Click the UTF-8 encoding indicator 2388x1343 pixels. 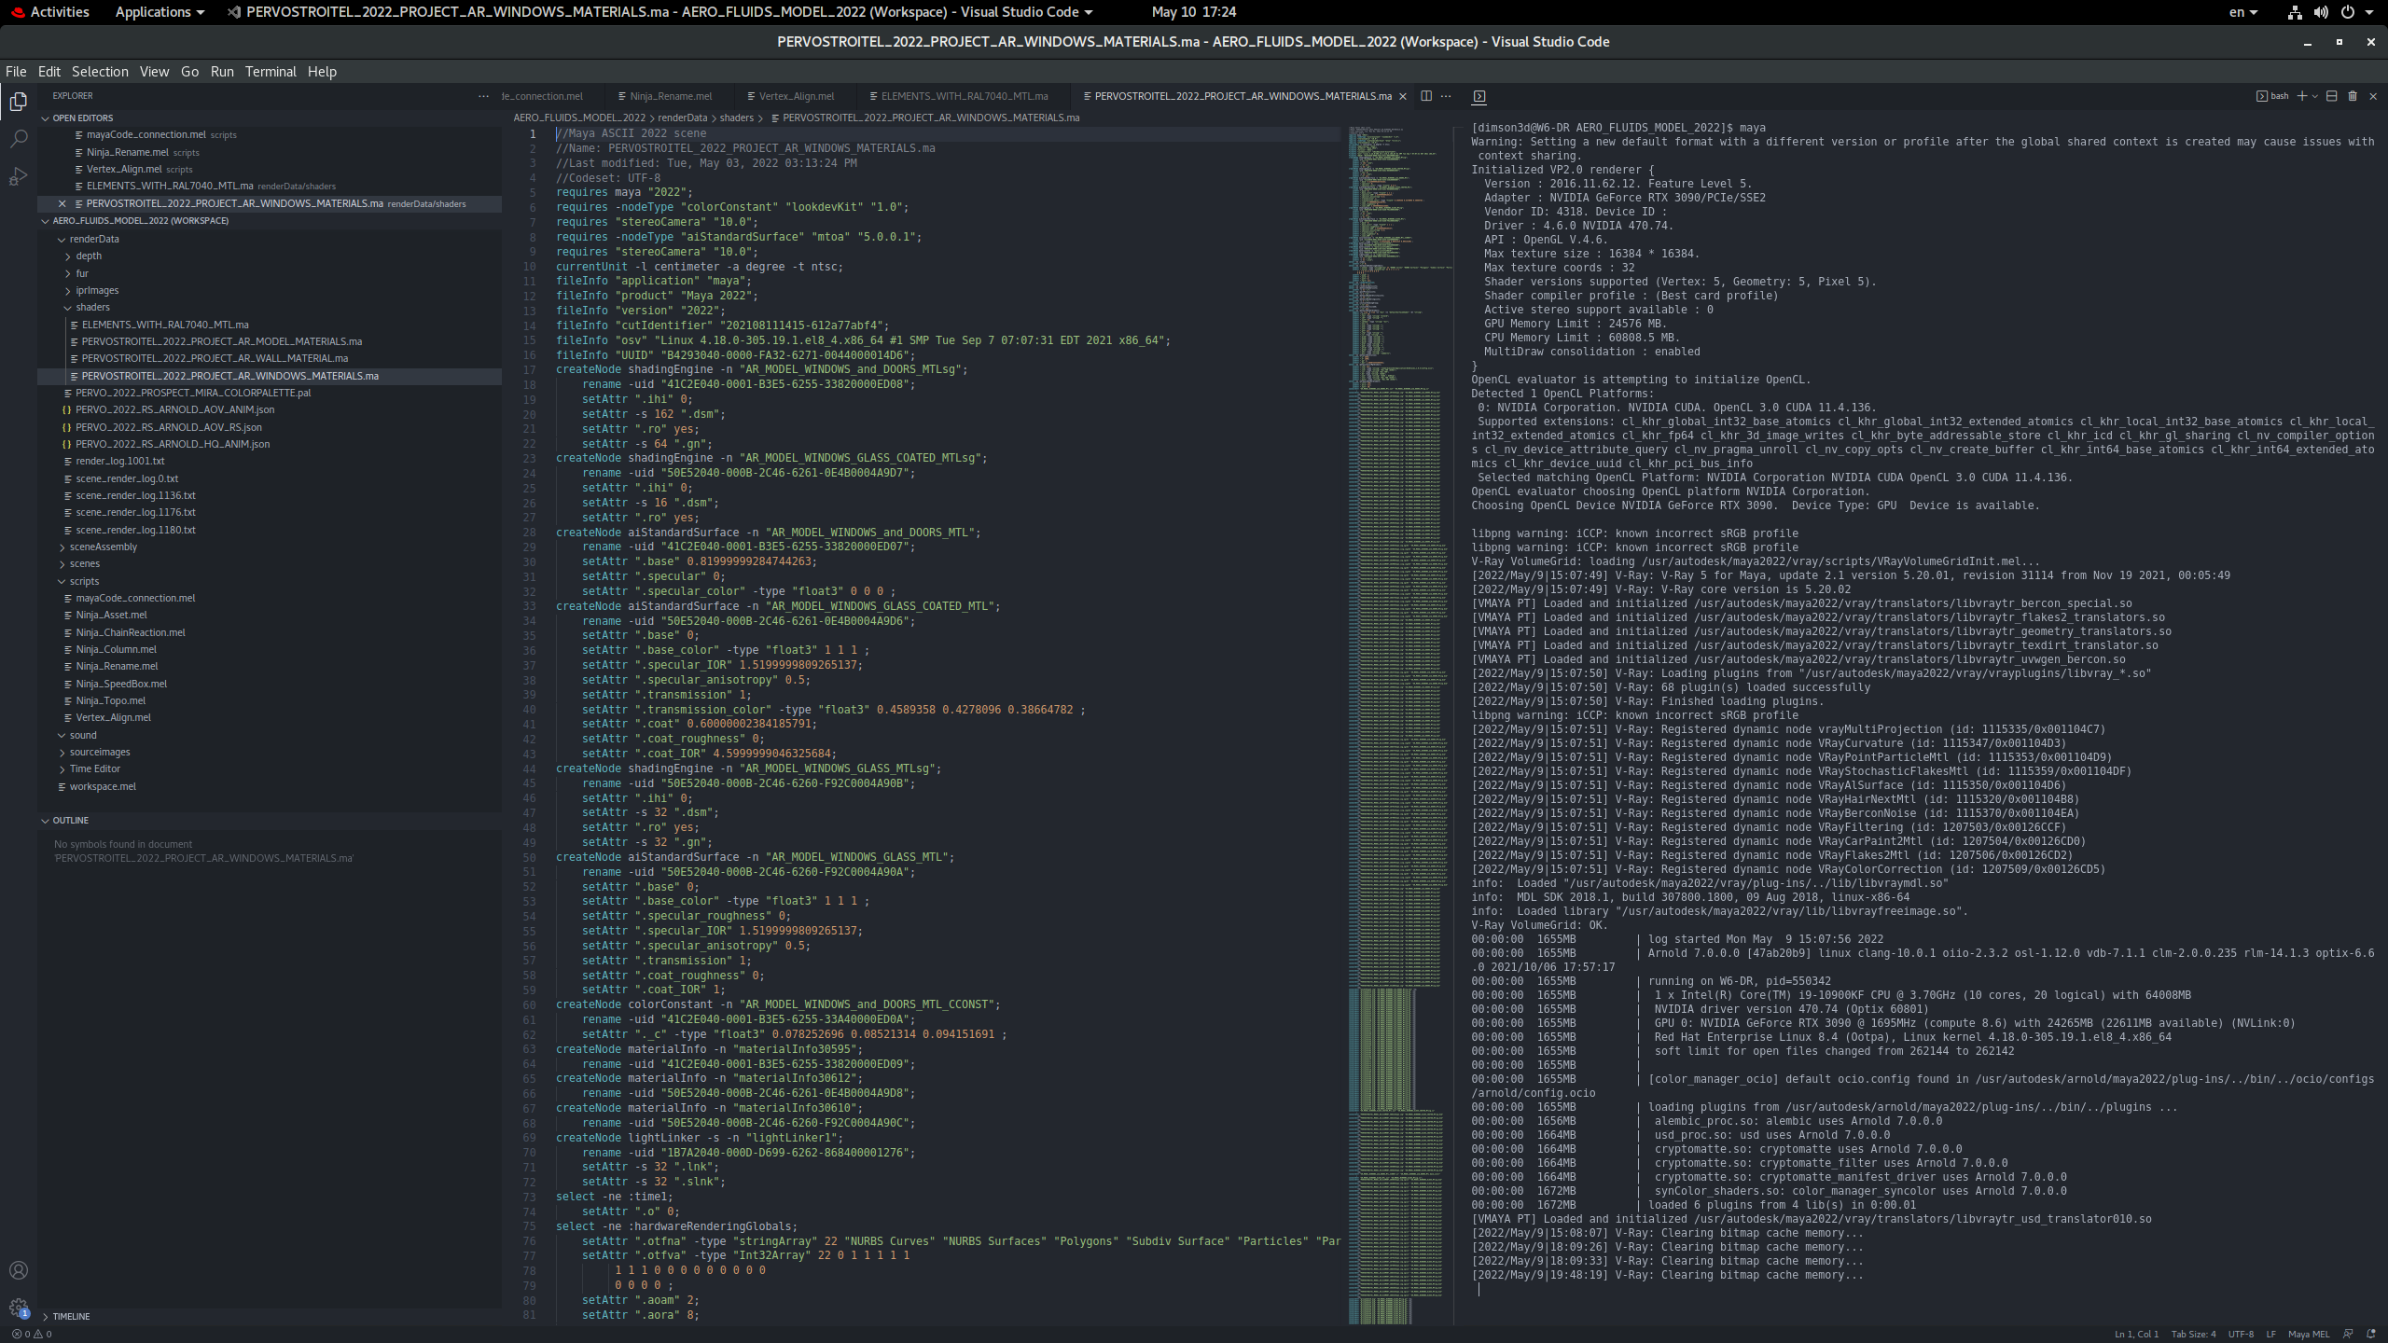pyautogui.click(x=2241, y=1334)
